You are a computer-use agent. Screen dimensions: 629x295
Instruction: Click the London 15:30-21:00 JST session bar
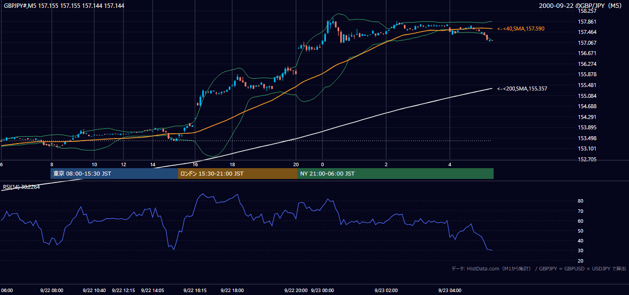click(237, 174)
